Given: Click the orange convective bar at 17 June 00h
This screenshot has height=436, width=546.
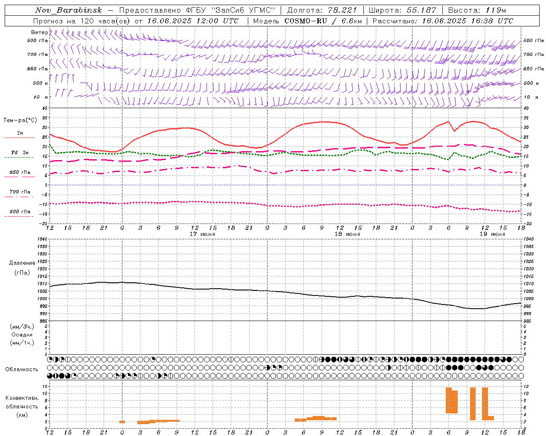Looking at the screenshot, I should click(122, 422).
